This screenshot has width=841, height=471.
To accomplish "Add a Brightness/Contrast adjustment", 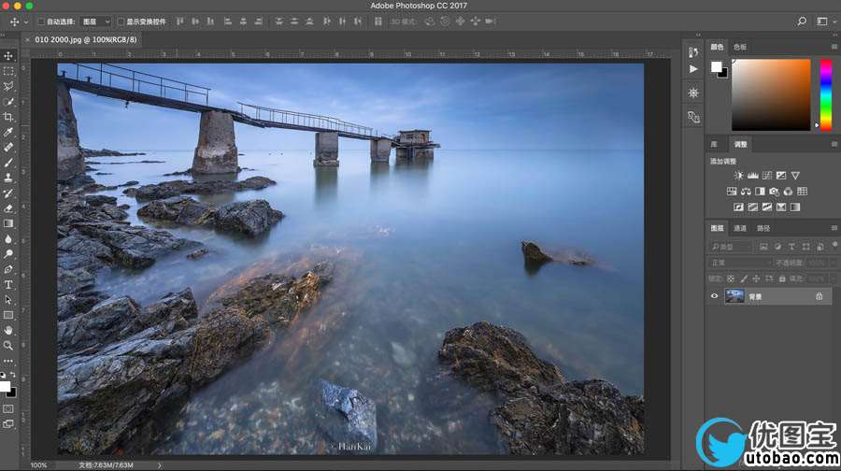I will (x=738, y=176).
